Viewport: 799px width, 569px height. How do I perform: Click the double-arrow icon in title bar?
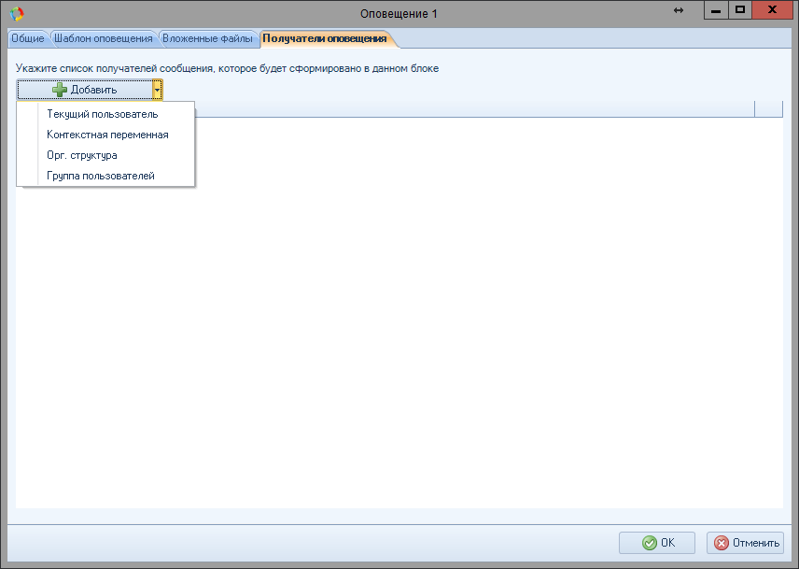[679, 10]
